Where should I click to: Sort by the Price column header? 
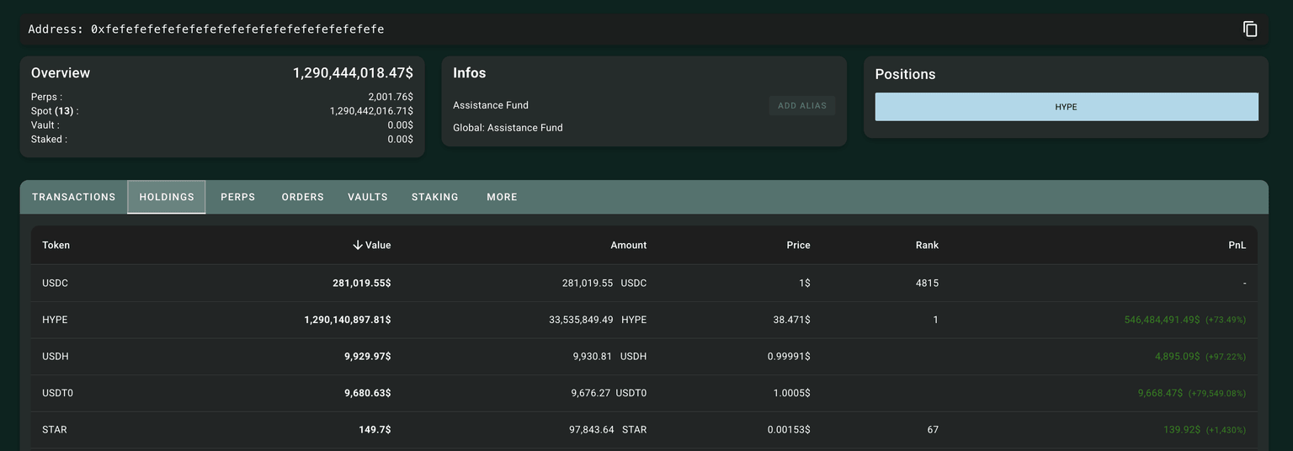pos(798,245)
